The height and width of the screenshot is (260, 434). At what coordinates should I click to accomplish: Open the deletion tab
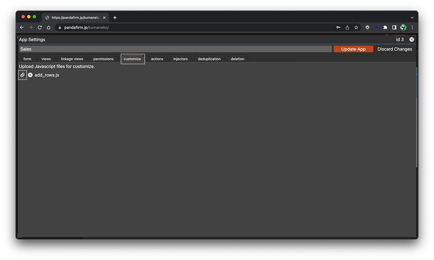point(238,59)
